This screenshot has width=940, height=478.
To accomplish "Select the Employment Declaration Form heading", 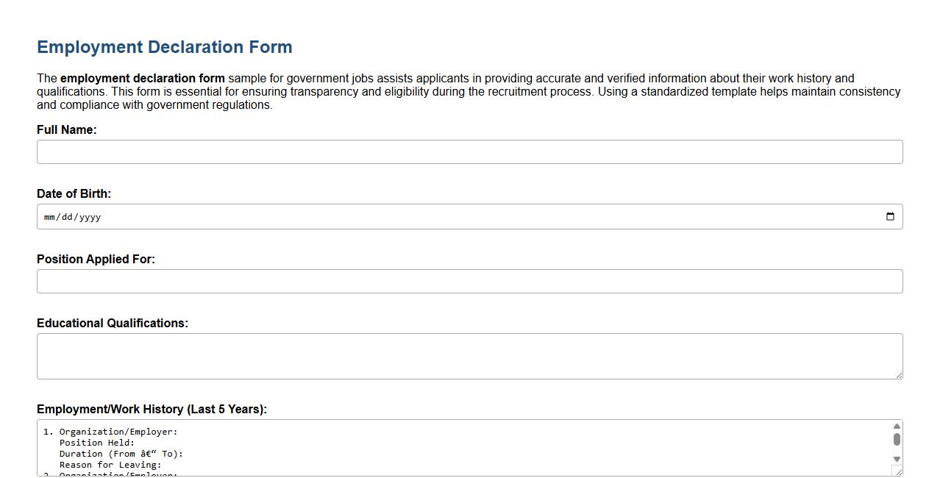I will point(164,46).
